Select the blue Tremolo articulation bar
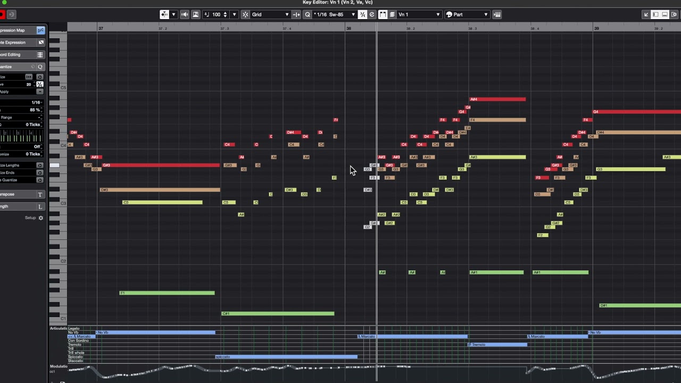The height and width of the screenshot is (383, 681). coord(498,345)
